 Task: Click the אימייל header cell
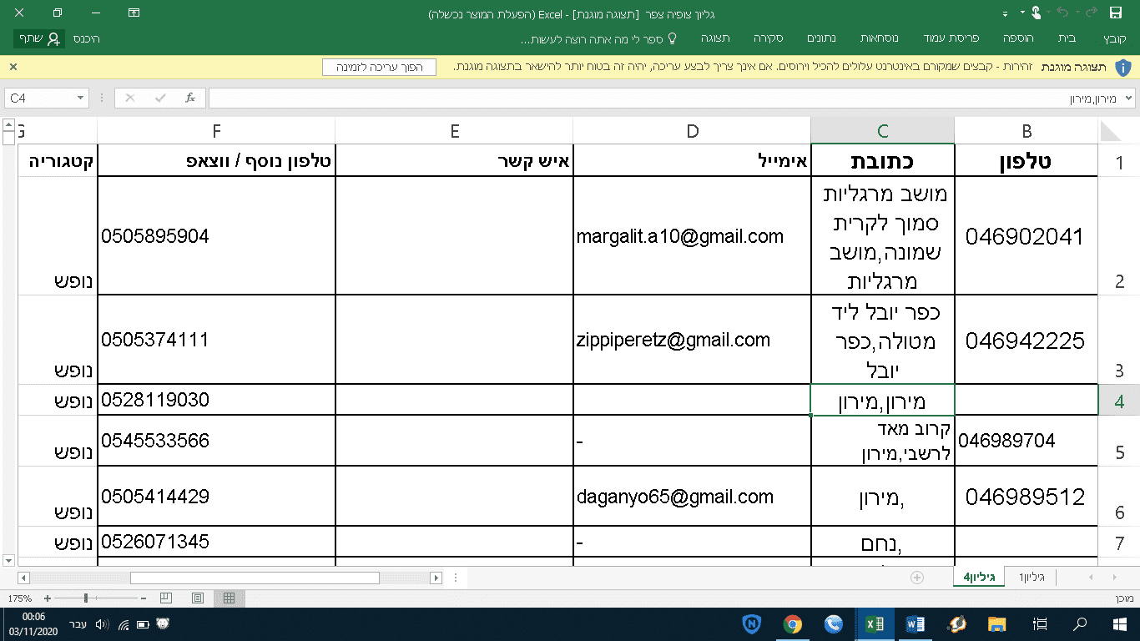click(x=692, y=160)
